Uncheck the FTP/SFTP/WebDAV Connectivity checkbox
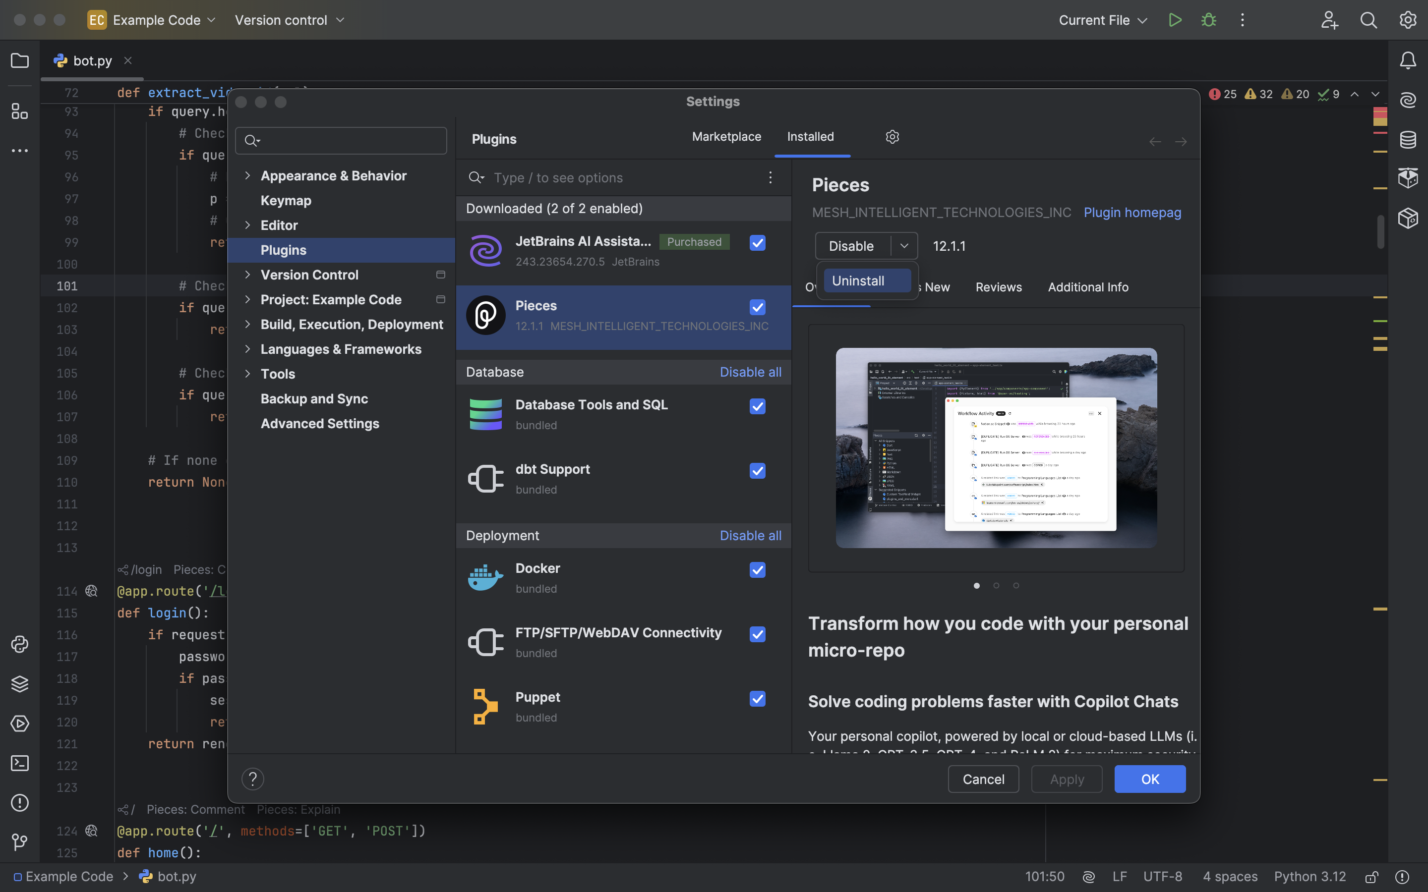This screenshot has width=1428, height=892. point(758,634)
